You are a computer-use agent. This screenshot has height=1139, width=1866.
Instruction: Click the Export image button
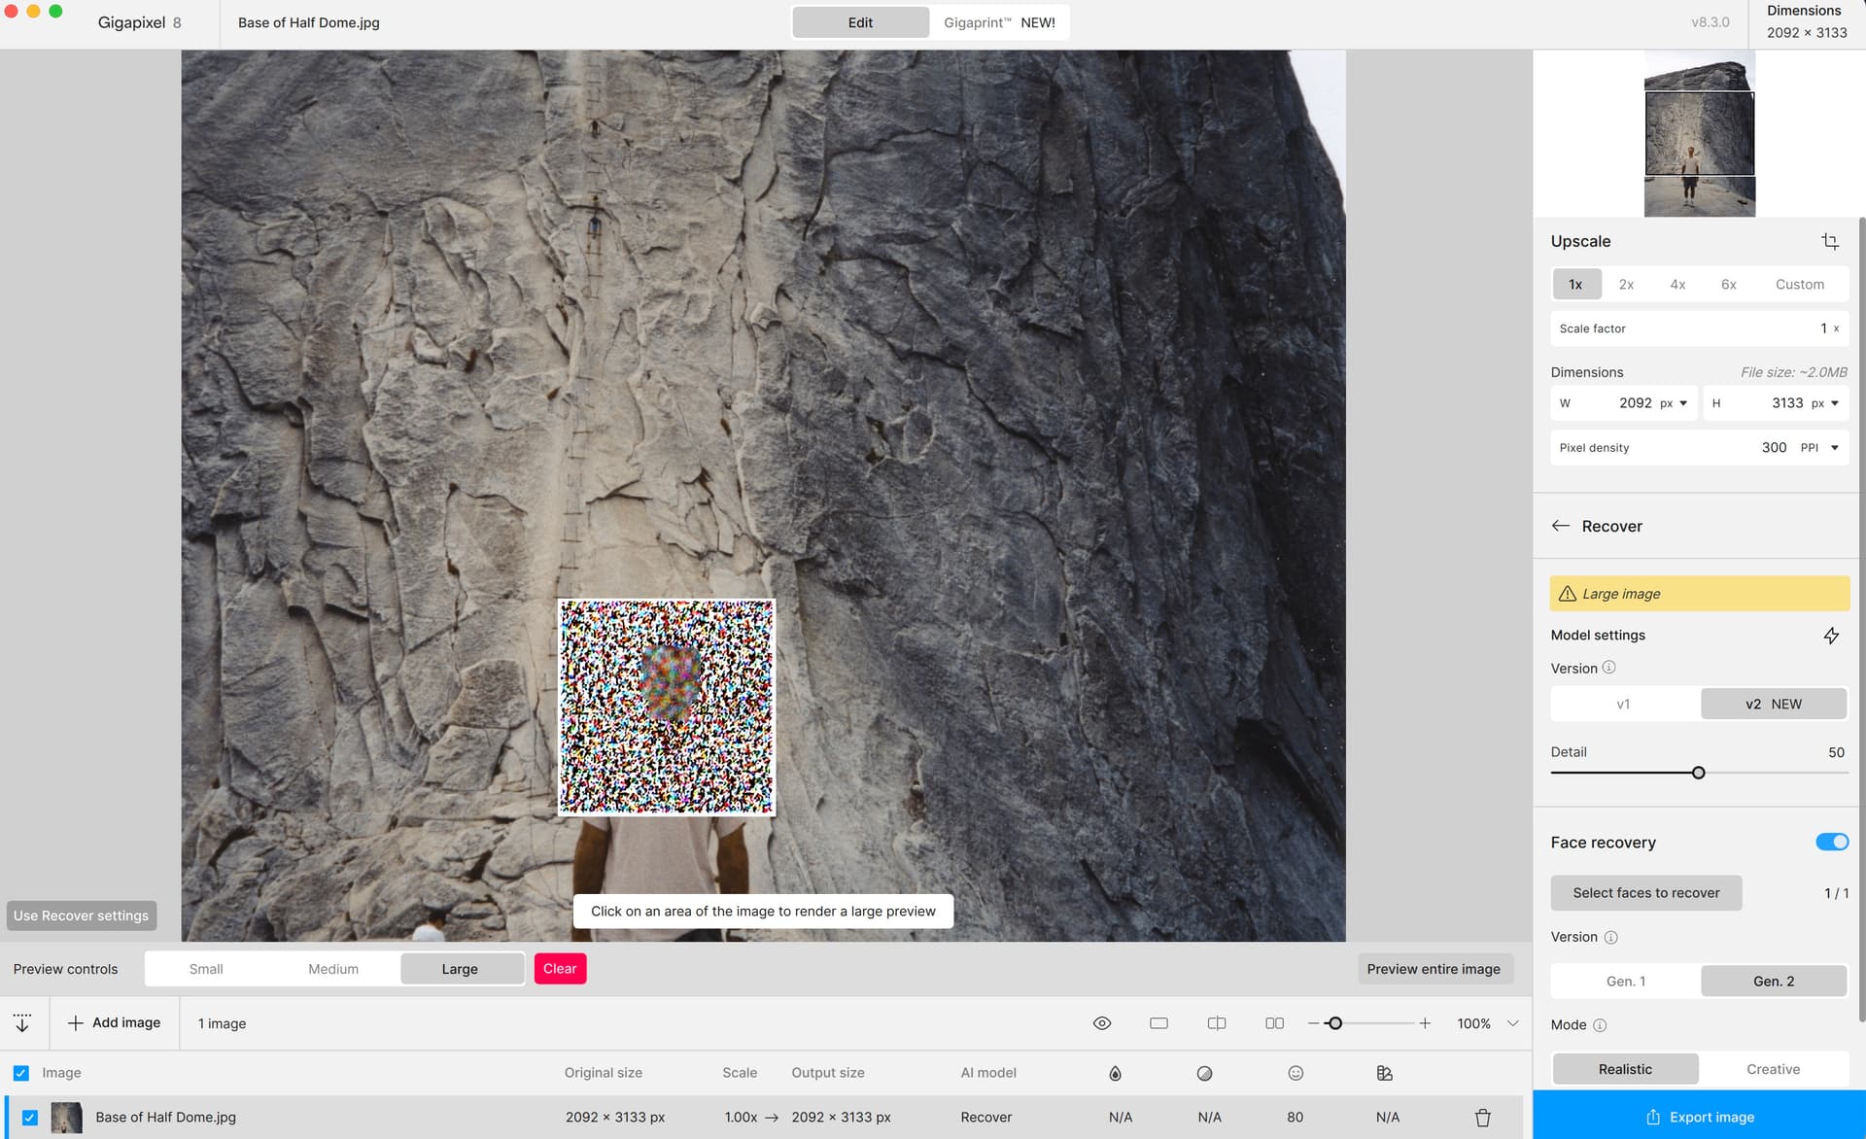pos(1699,1117)
